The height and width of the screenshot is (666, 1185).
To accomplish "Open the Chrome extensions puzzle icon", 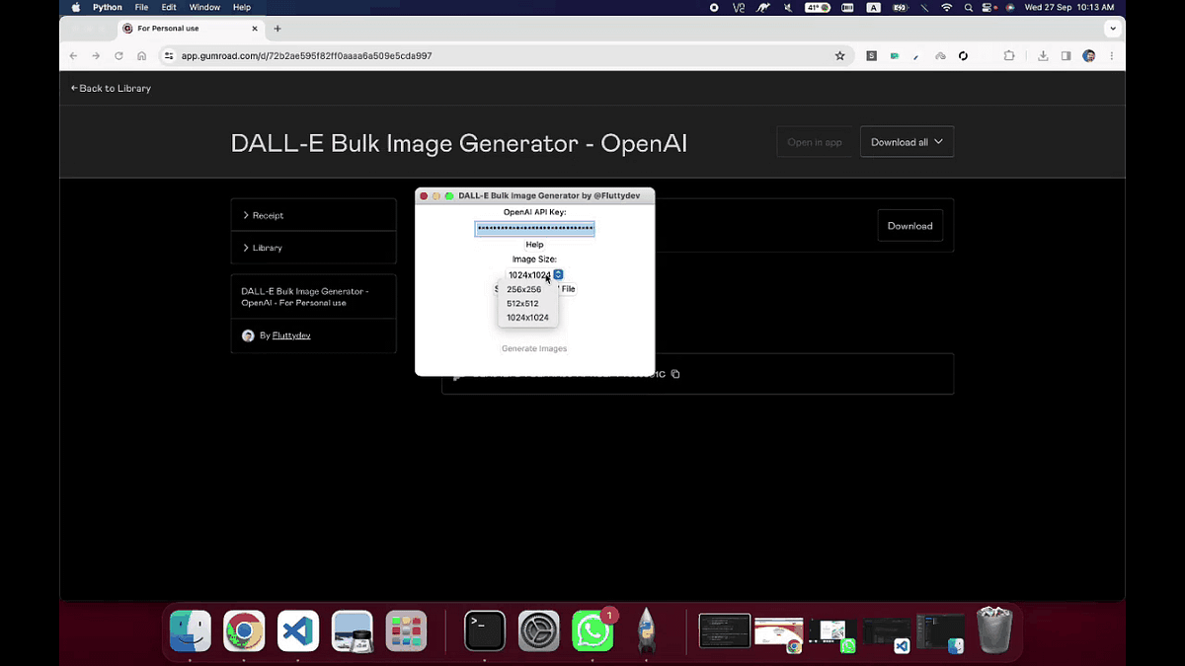I will click(1009, 56).
